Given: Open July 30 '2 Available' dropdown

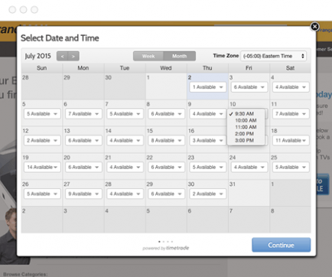Looking at the screenshot, I should point(207,194).
